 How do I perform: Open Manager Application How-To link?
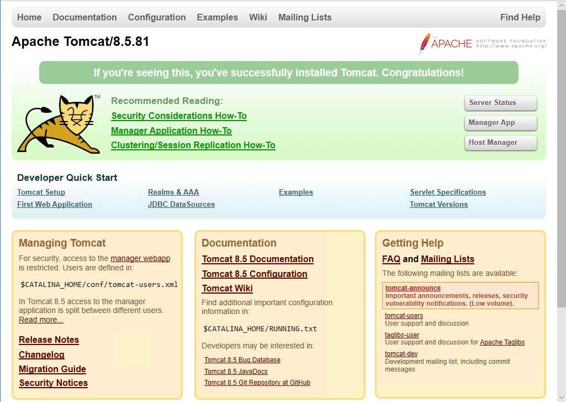point(172,130)
